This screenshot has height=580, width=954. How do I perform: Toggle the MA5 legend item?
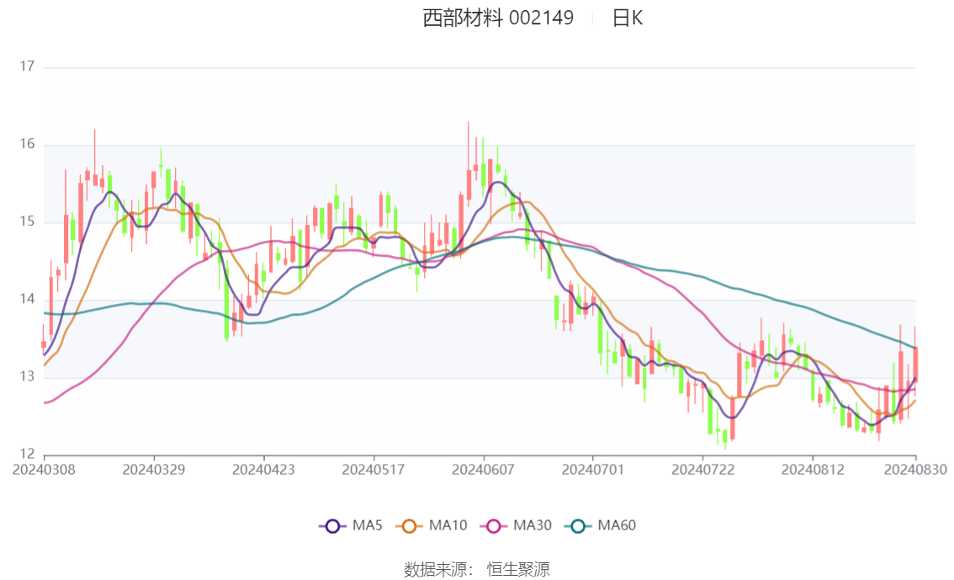351,525
